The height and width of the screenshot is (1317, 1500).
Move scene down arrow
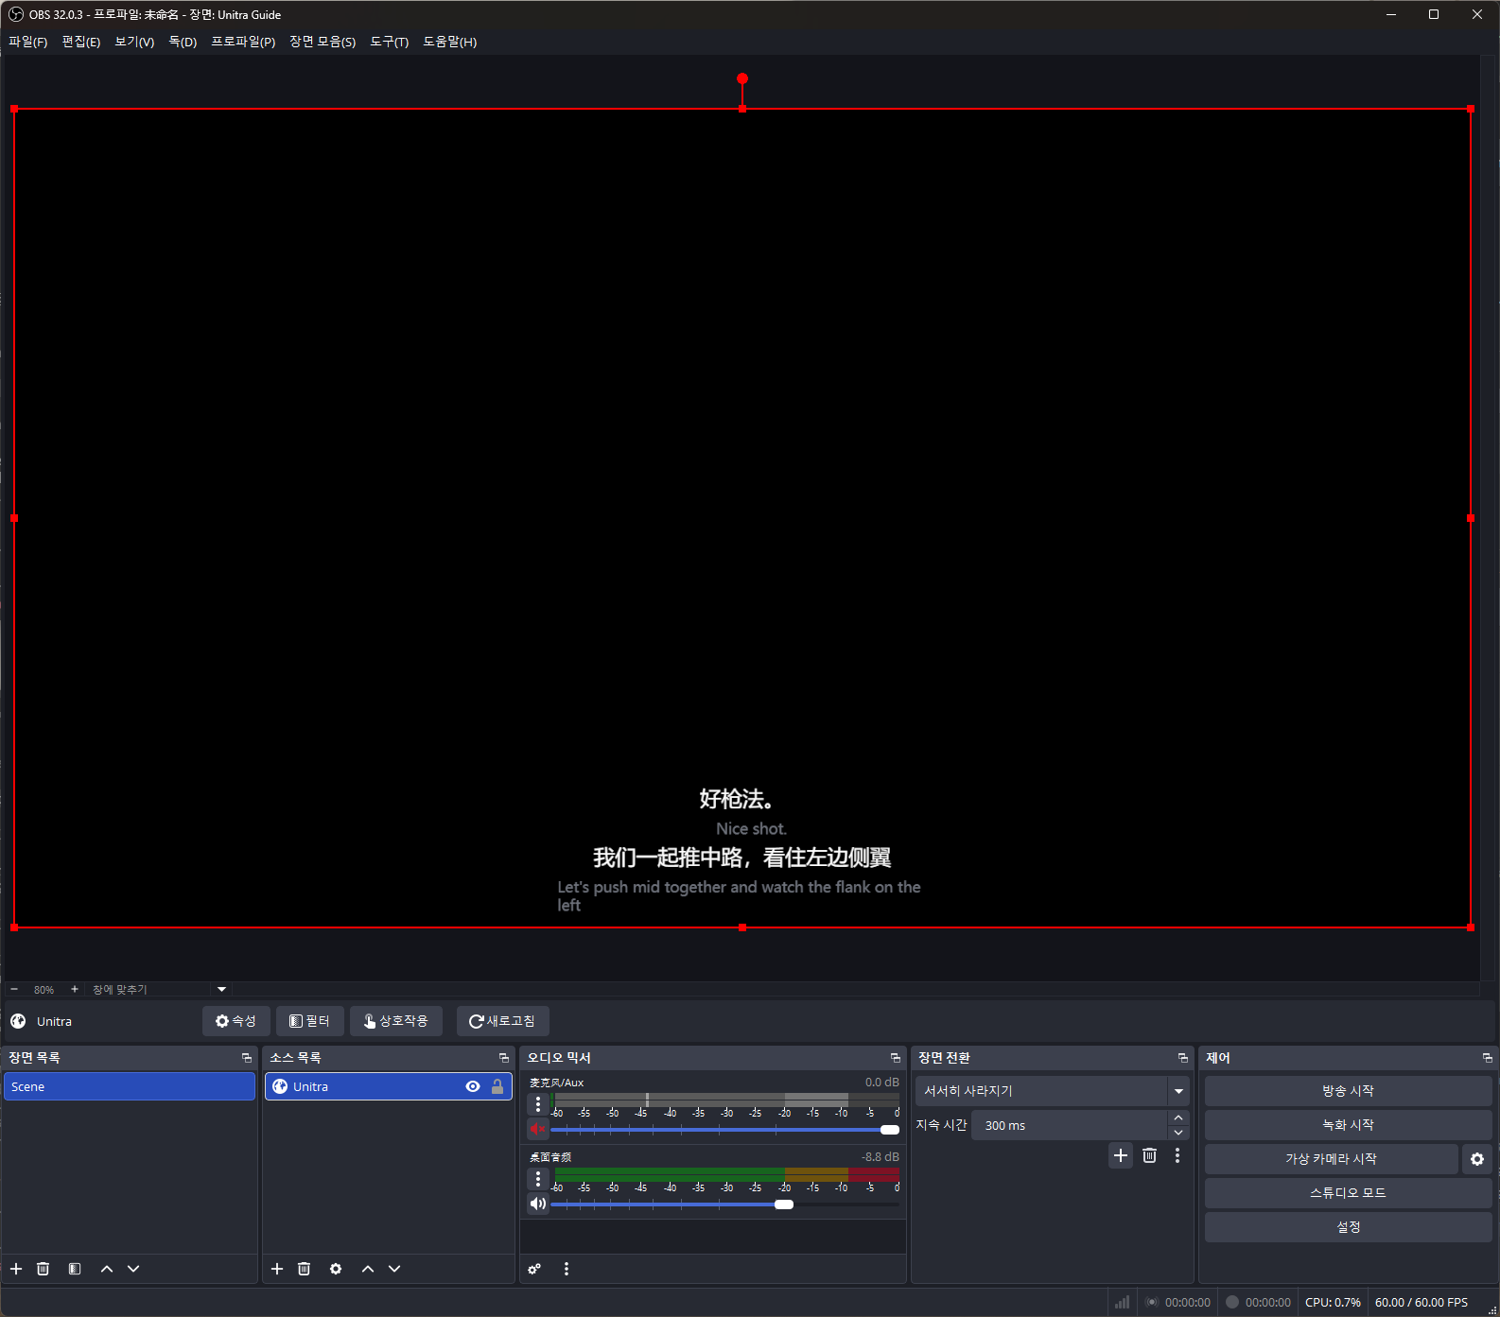tap(133, 1269)
